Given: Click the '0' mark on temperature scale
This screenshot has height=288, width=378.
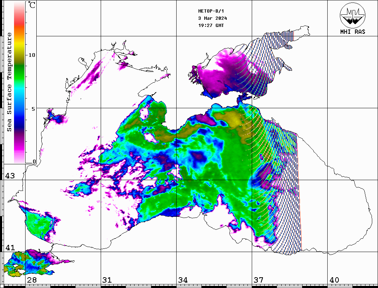Looking at the screenshot, I should (34, 161).
